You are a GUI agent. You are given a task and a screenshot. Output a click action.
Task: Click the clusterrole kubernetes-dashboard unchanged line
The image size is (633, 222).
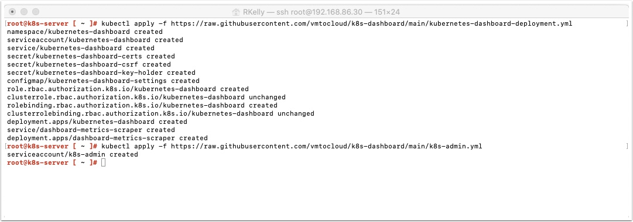click(146, 97)
